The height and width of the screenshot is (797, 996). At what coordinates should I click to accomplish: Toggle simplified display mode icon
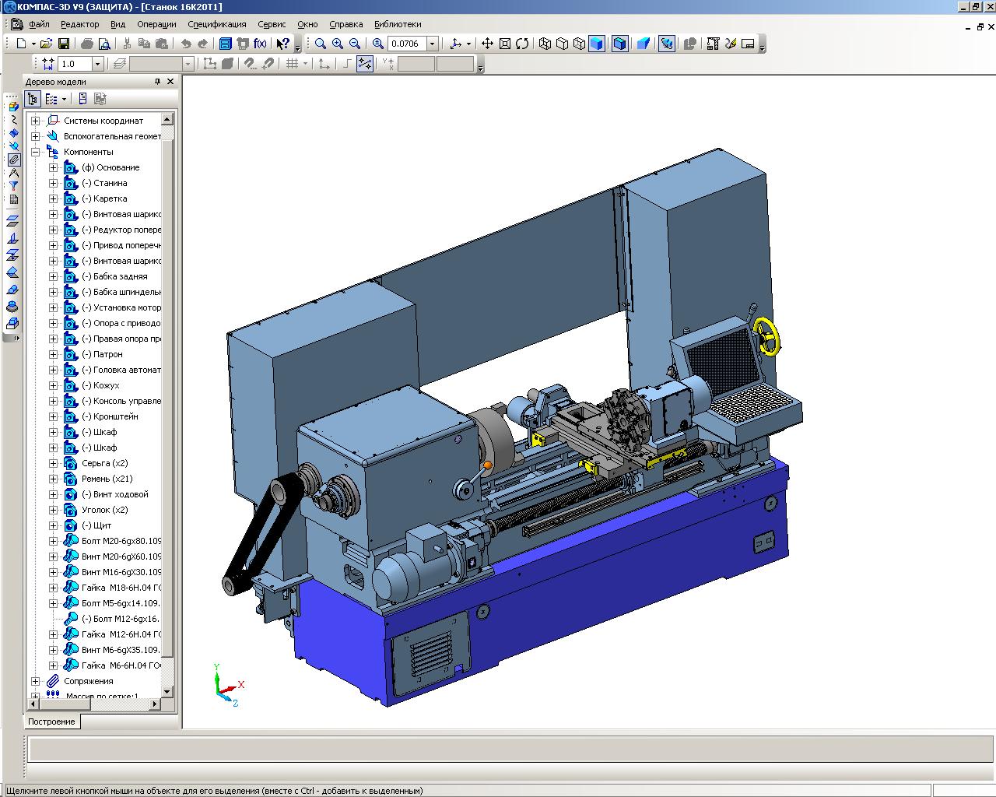coord(666,44)
